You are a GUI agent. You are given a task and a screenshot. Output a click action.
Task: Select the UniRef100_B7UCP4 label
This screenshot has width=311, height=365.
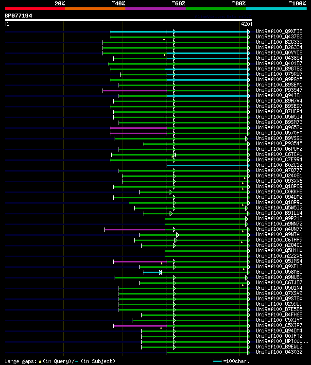click(x=279, y=111)
